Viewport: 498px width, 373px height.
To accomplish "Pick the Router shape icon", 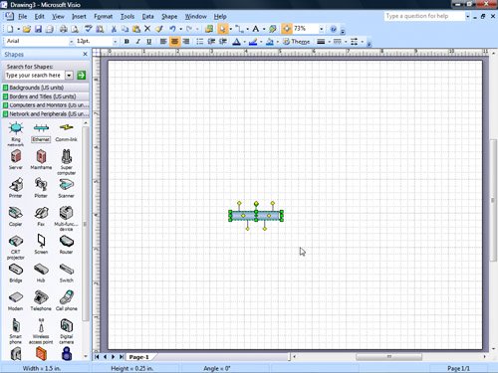I will [66, 244].
